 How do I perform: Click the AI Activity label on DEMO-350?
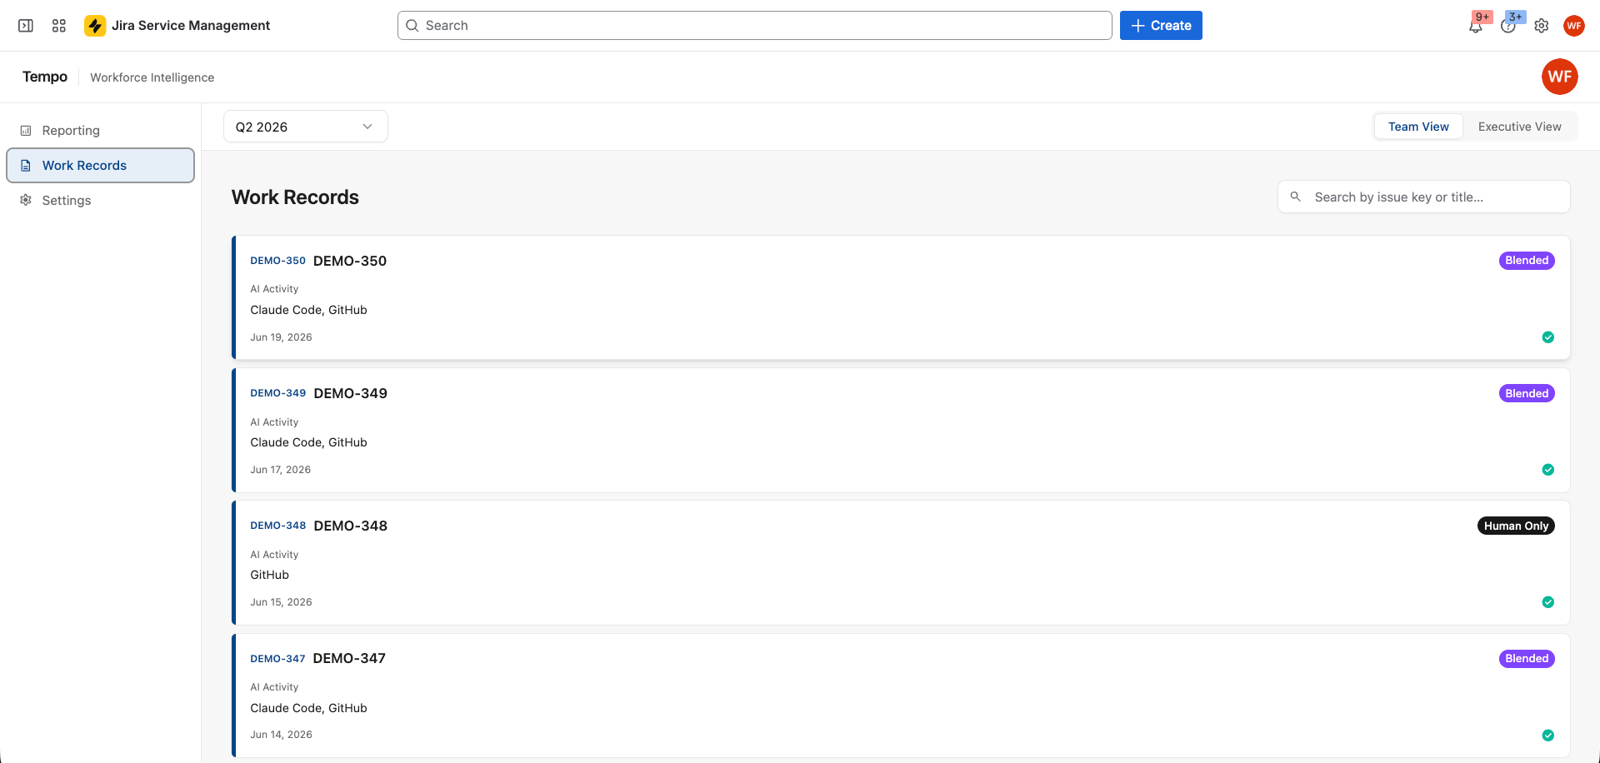coord(274,289)
